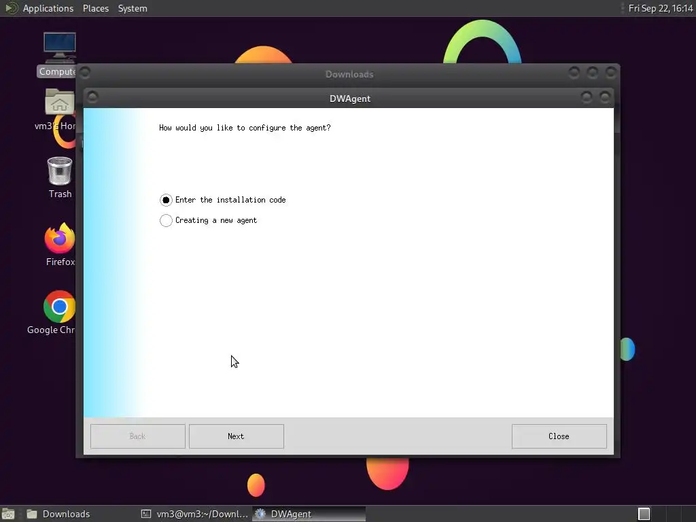This screenshot has height=522, width=696.
Task: Open the Trash desktop icon
Action: (60, 177)
